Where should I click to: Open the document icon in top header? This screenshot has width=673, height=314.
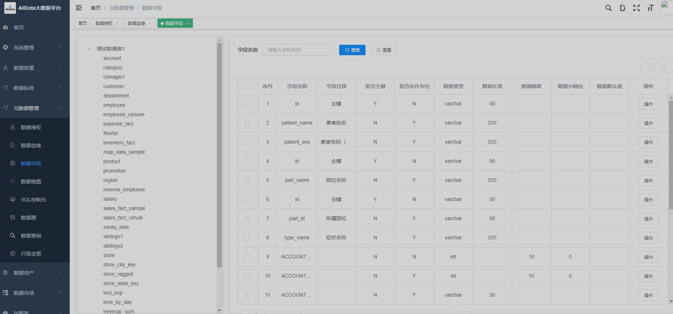tap(622, 8)
